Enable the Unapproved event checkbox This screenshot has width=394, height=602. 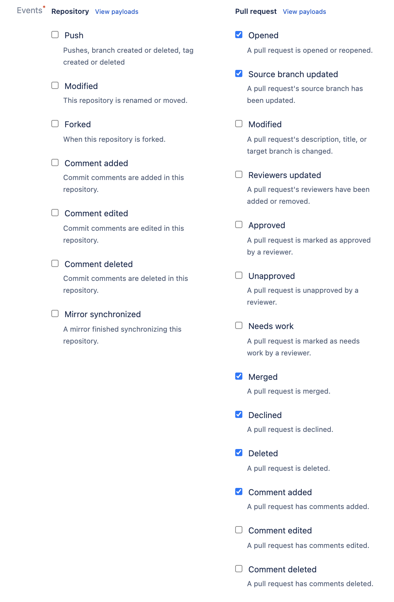click(239, 275)
